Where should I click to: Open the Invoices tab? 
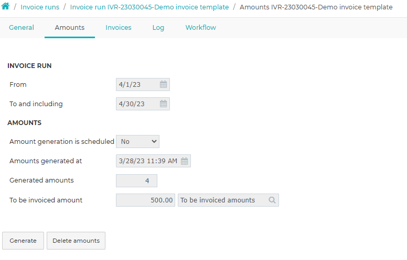tap(119, 27)
